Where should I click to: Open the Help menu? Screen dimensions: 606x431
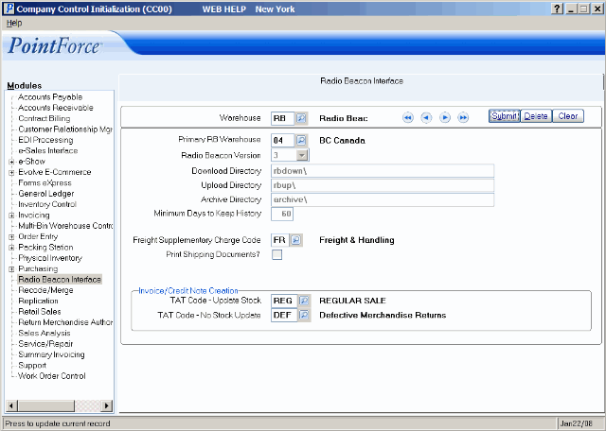coord(14,23)
